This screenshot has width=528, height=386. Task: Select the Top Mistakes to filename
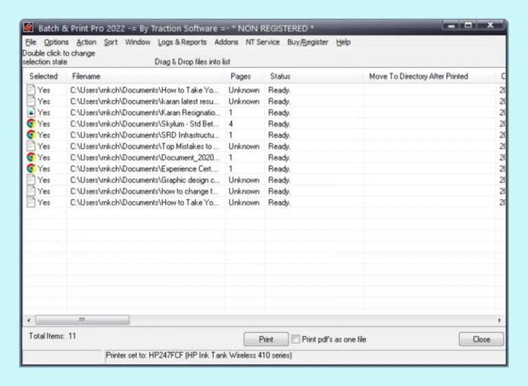coord(145,146)
